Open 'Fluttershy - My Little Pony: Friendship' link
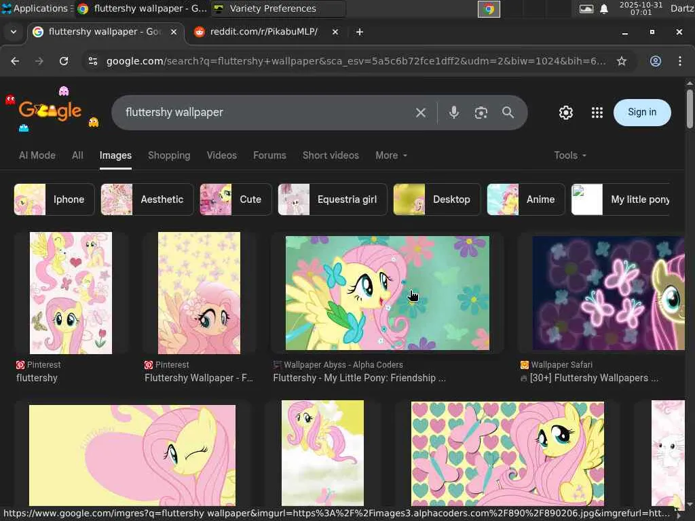 pyautogui.click(x=360, y=378)
